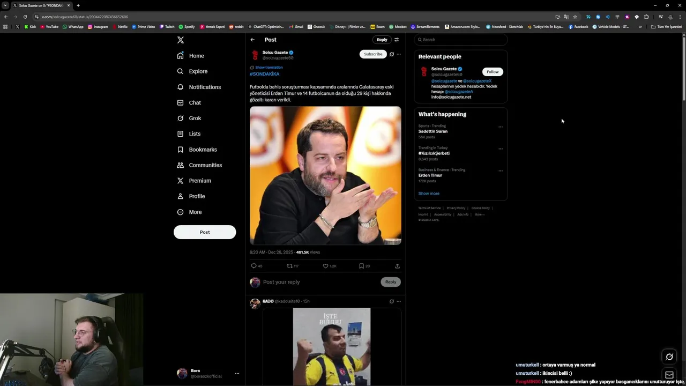
Task: Open Terms of Service footer link
Action: [x=429, y=208]
